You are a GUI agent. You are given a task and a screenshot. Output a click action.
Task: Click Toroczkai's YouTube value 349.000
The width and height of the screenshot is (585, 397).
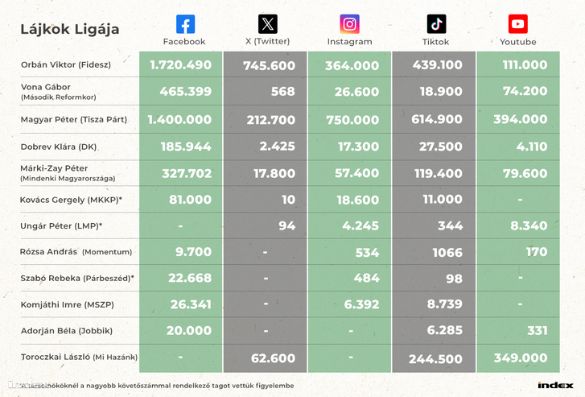coord(521,358)
